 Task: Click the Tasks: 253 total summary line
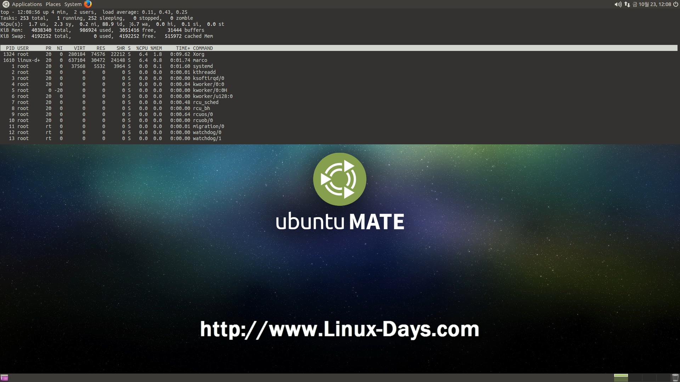97,18
